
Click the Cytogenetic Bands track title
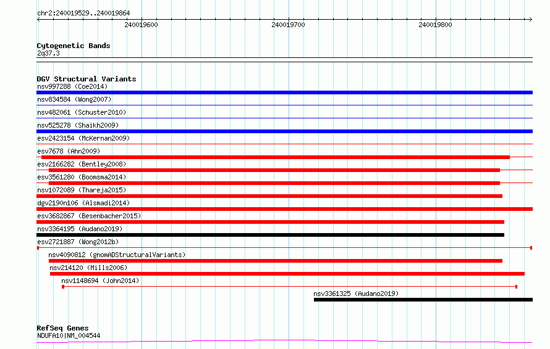coord(74,46)
